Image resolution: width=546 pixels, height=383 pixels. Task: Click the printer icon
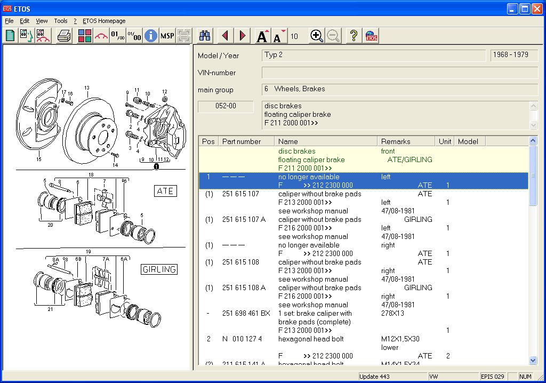pyautogui.click(x=65, y=36)
